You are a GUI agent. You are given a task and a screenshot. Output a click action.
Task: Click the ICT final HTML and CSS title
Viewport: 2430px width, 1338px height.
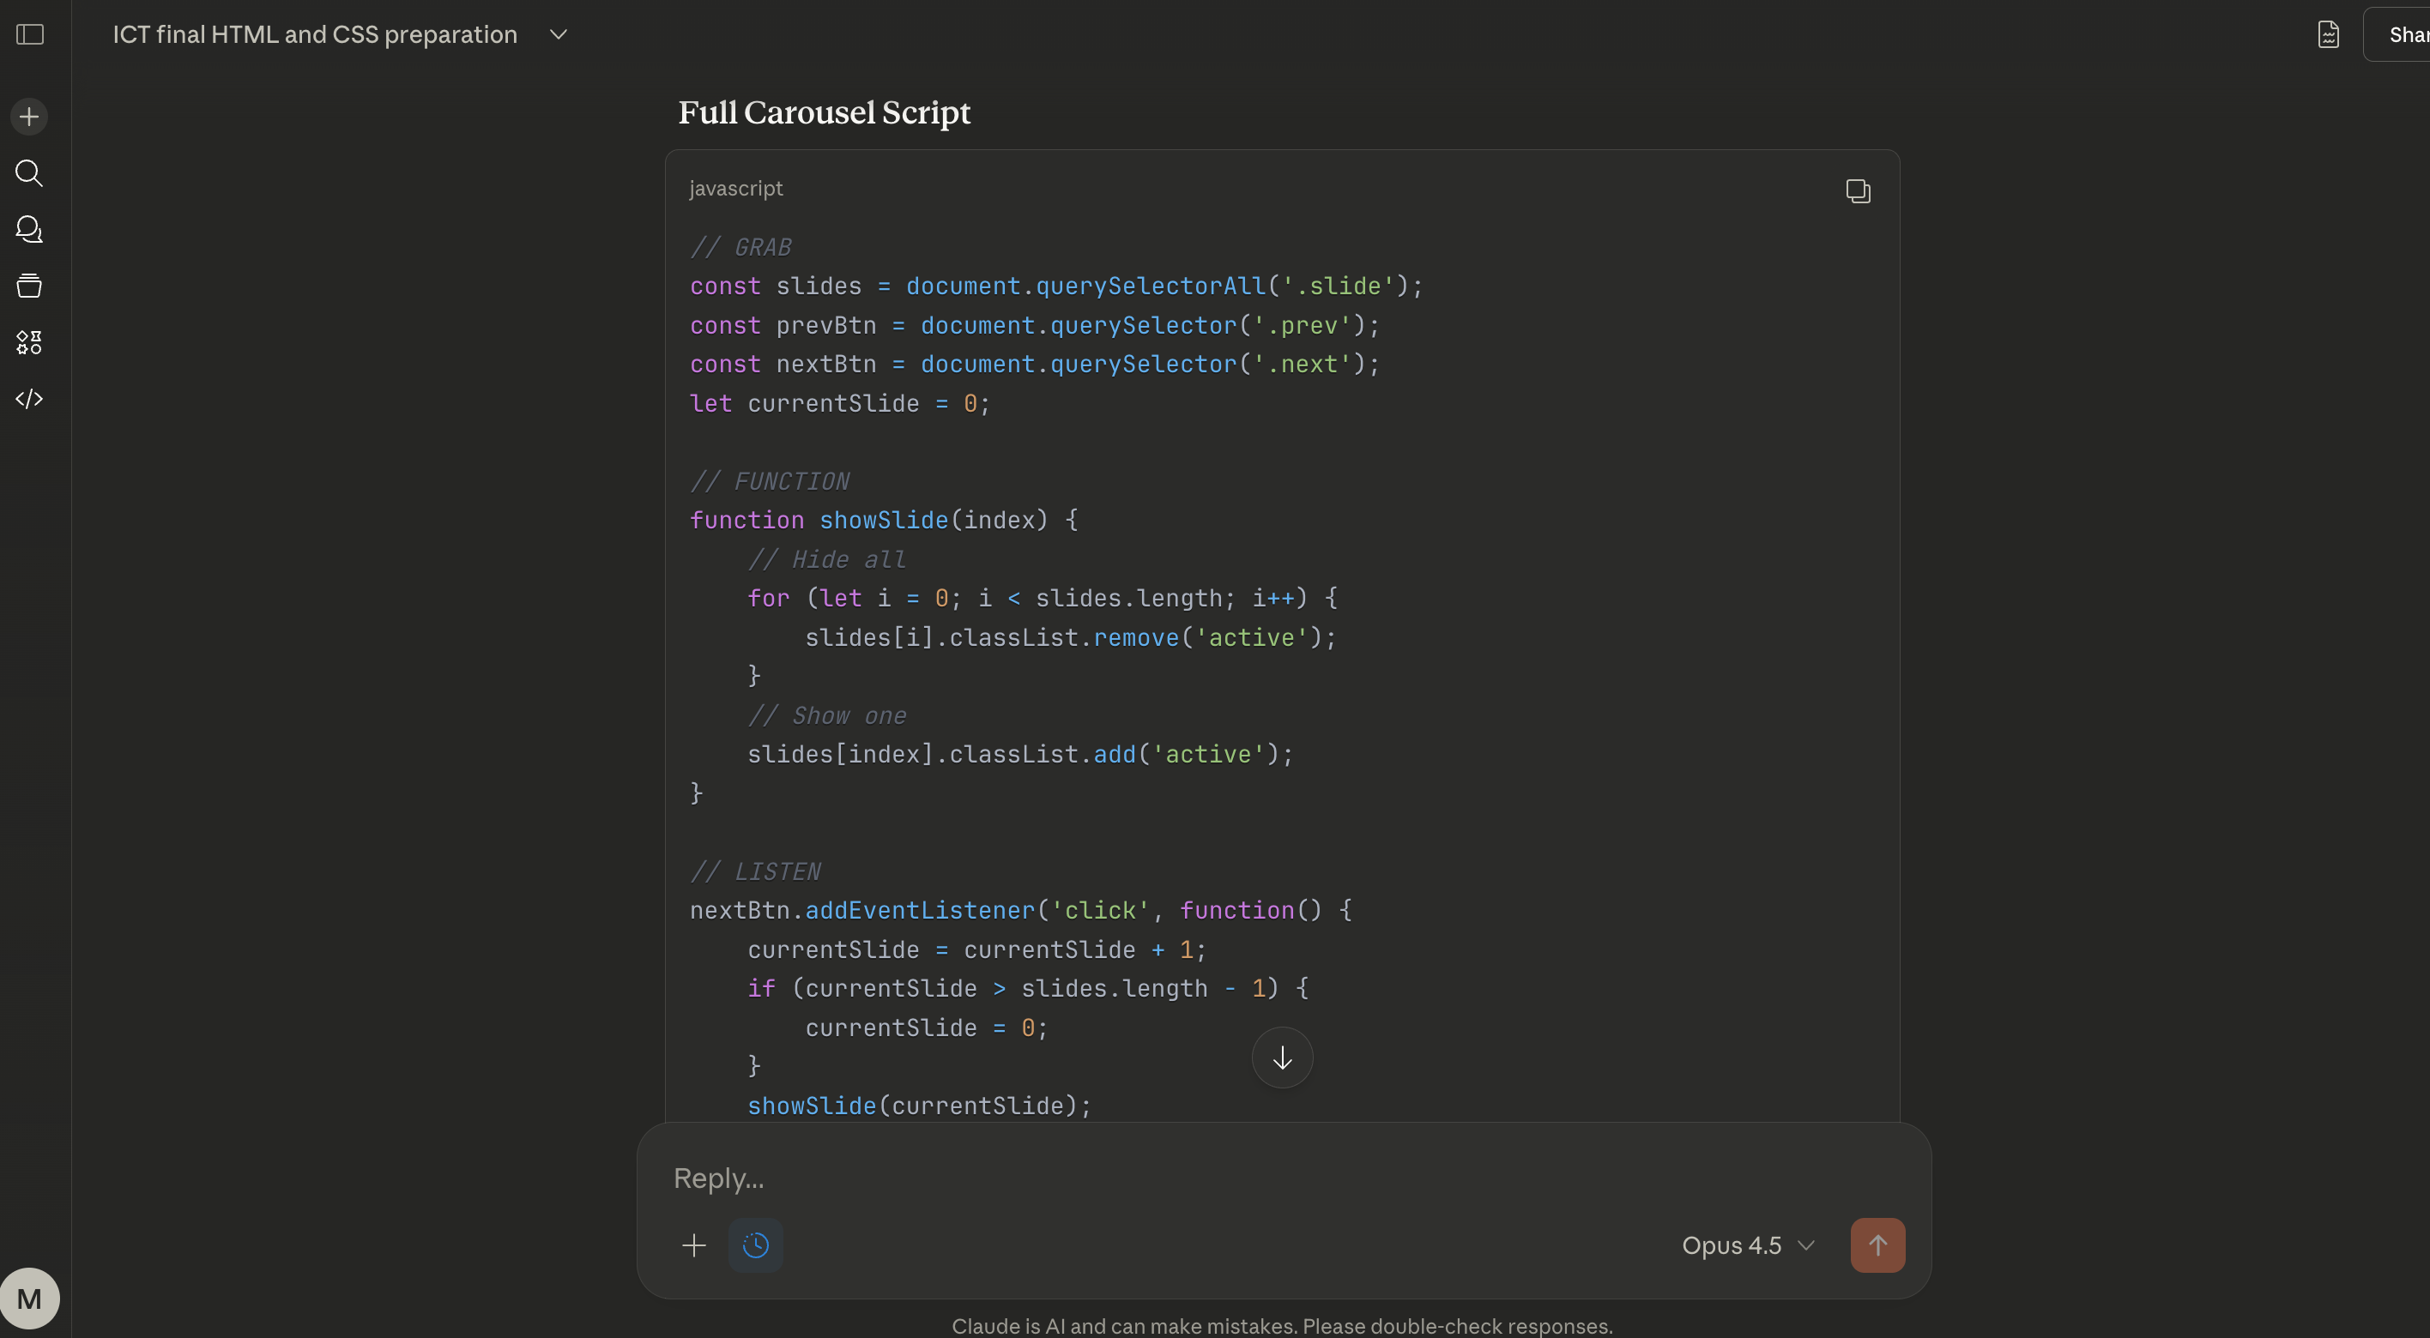(315, 35)
